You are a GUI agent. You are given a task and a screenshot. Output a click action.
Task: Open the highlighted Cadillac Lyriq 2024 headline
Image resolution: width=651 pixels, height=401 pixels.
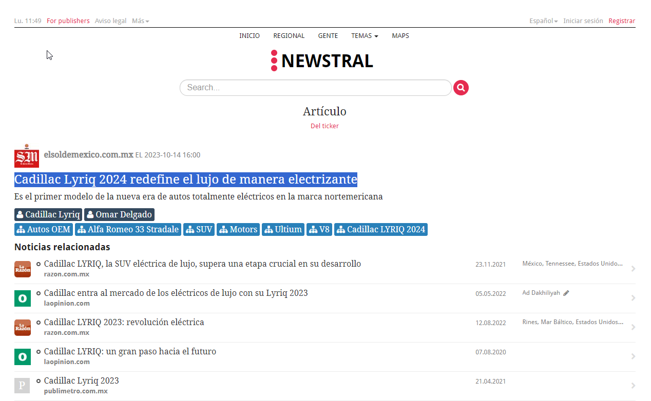pos(186,179)
